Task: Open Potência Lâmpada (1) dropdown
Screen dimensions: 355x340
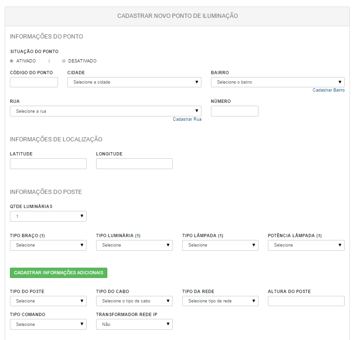Action: click(306, 245)
